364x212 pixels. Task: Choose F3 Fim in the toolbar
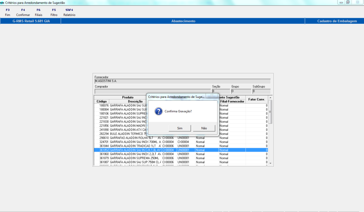click(x=8, y=12)
